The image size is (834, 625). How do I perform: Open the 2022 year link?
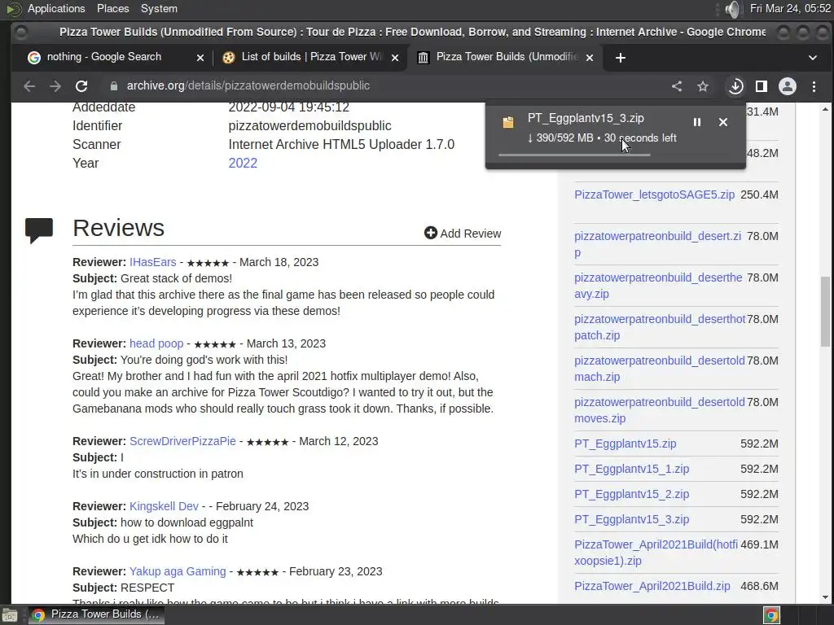pos(243,163)
